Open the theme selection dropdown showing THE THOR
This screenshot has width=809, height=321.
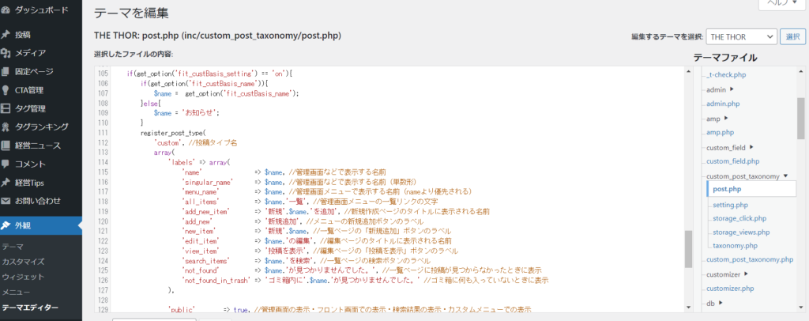[741, 36]
